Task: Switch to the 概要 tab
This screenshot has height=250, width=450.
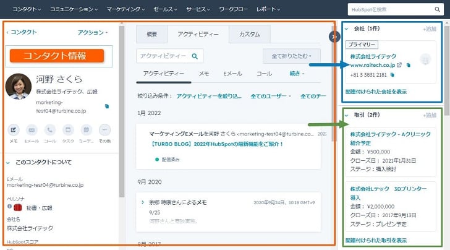Action: (x=151, y=34)
